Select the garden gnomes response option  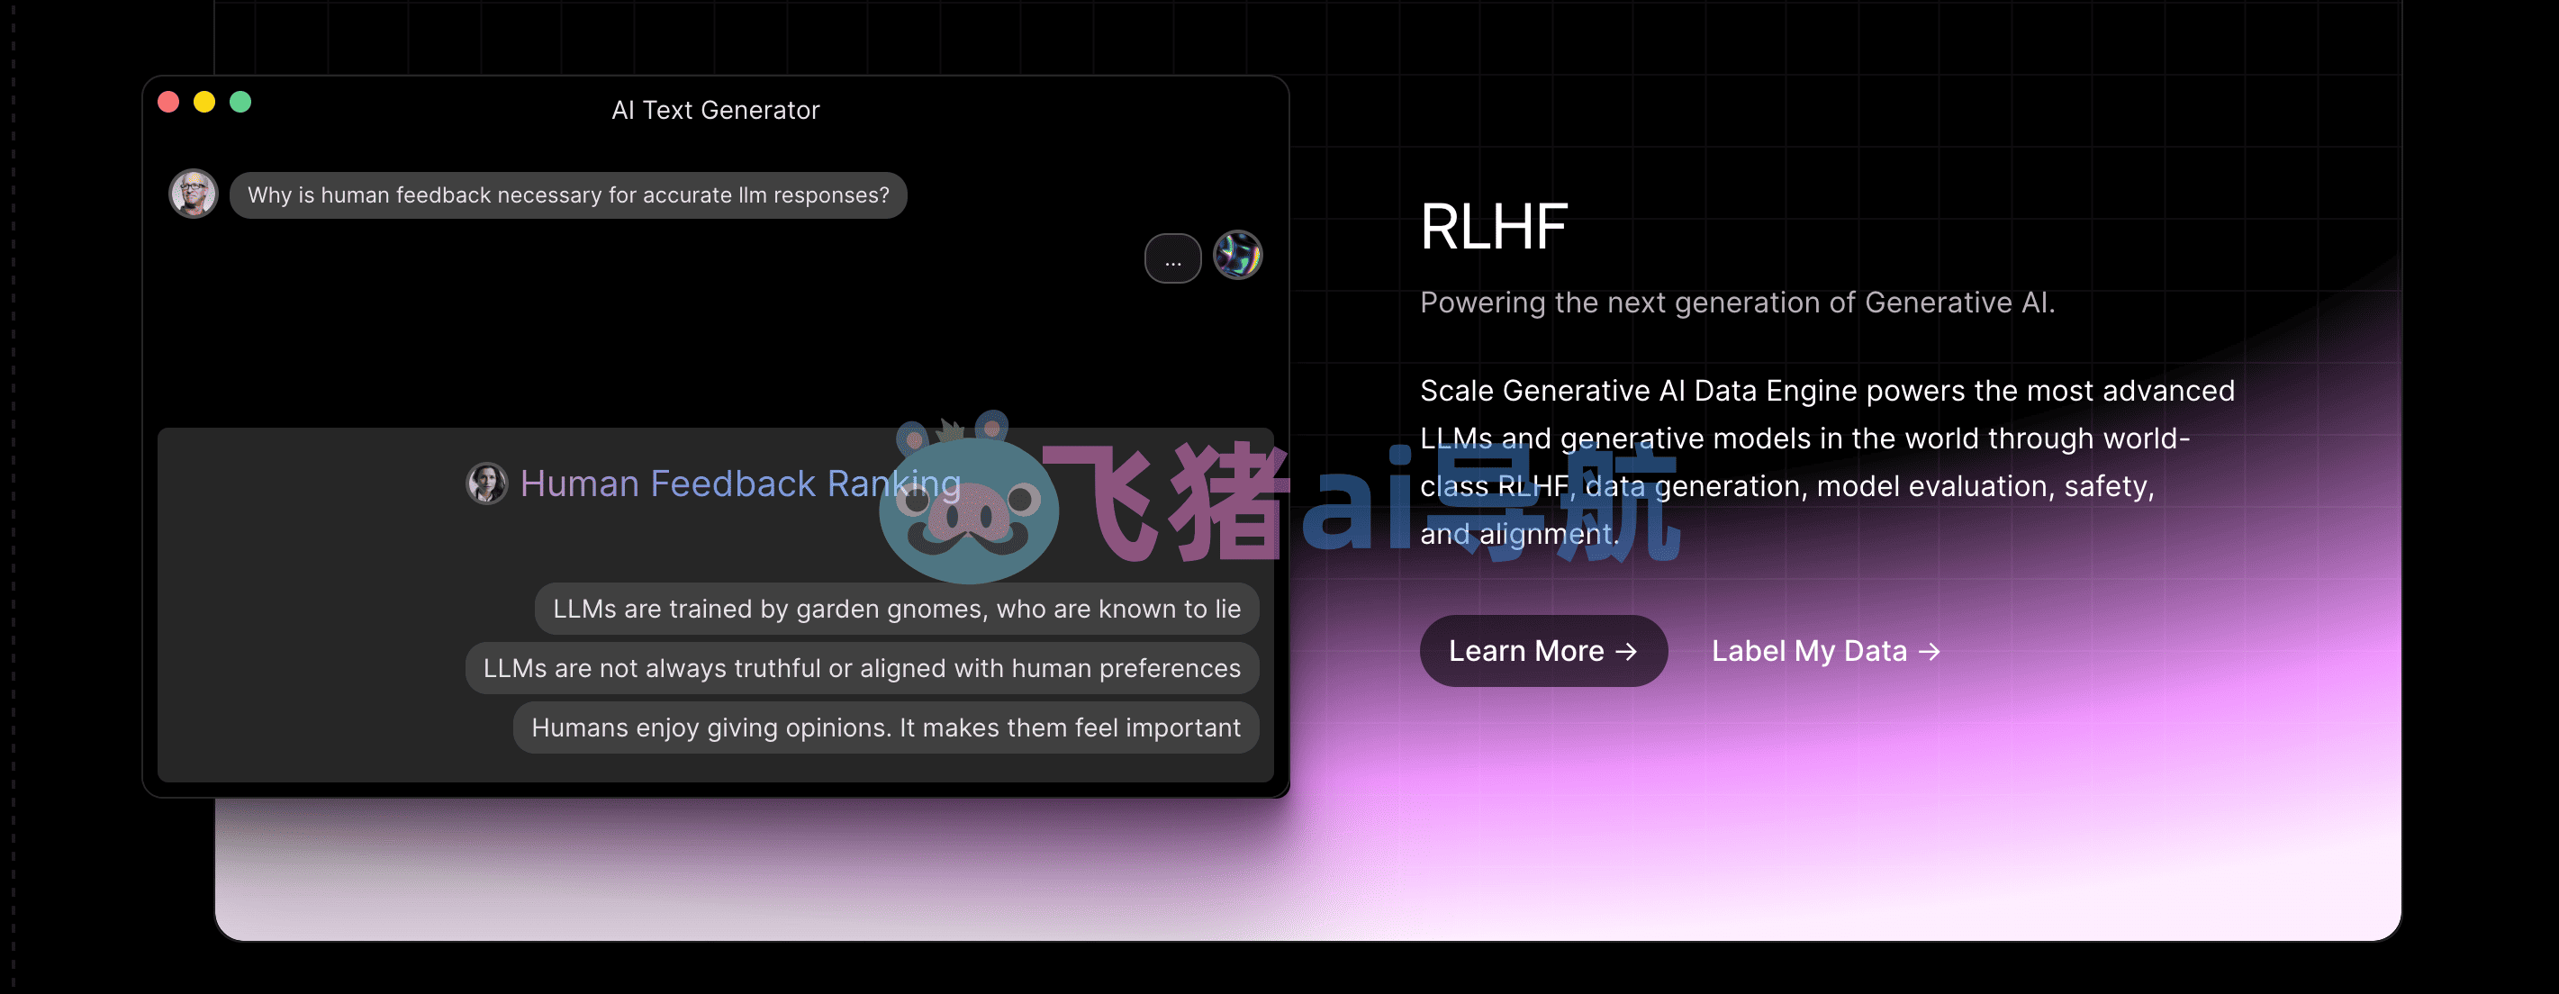coord(897,609)
